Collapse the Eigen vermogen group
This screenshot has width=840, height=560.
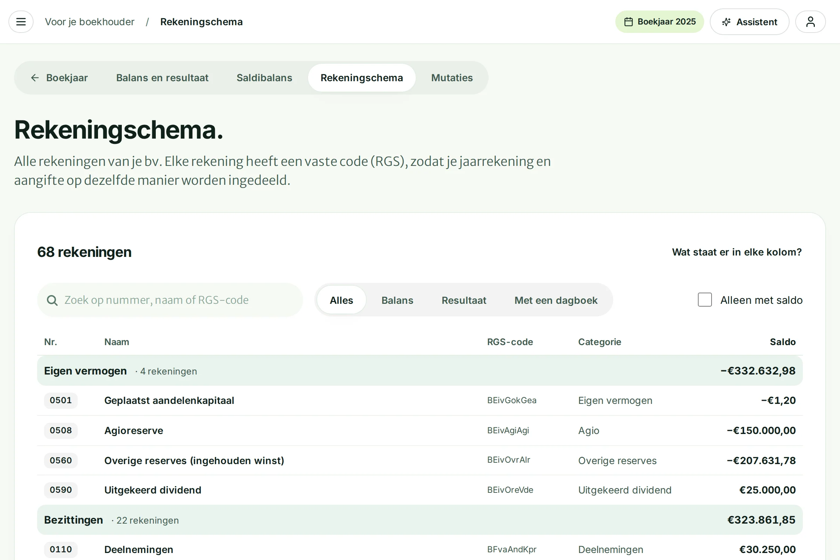tap(420, 371)
